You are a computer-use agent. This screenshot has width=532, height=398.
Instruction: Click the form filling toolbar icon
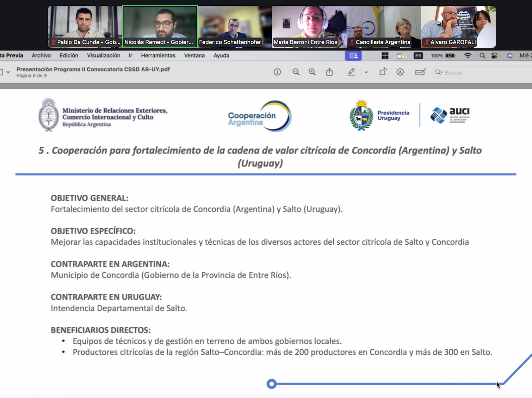[420, 72]
